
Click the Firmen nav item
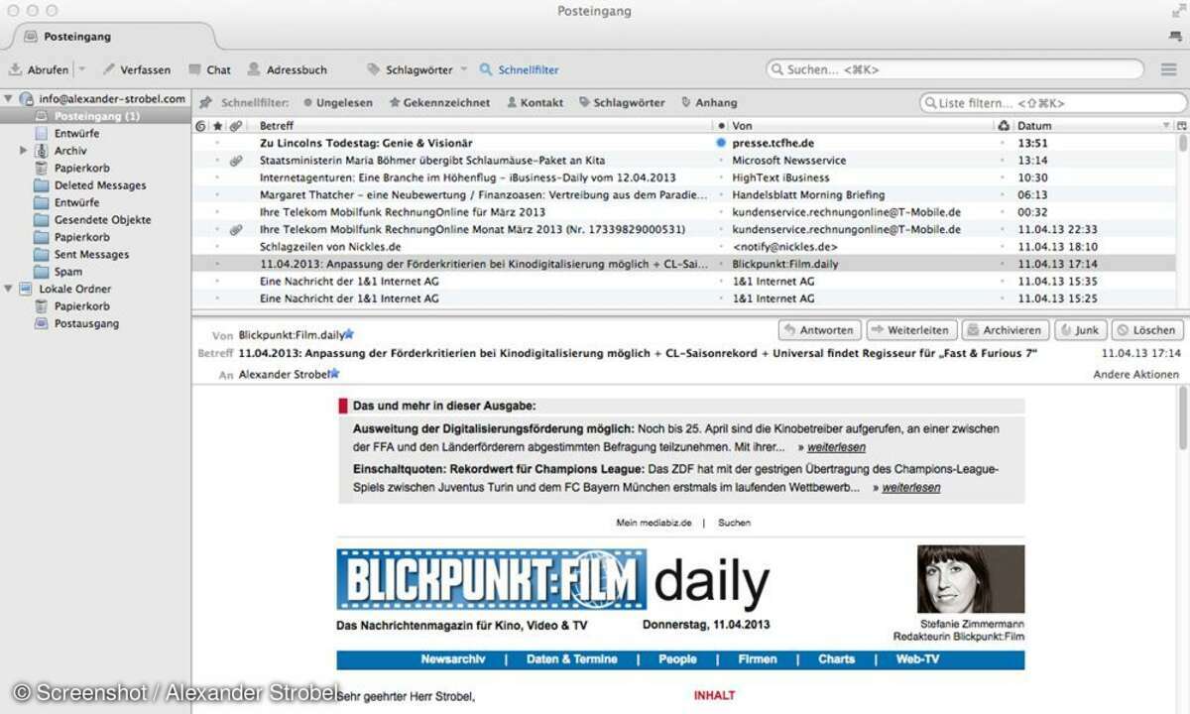(x=758, y=659)
